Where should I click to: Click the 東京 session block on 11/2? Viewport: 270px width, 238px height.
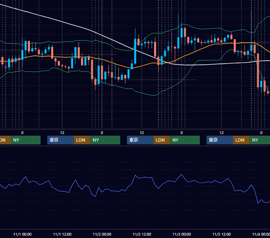pyautogui.click(x=140, y=140)
